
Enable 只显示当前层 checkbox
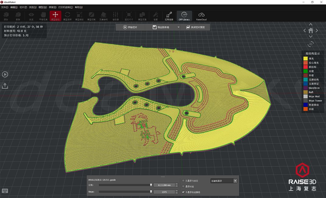pos(183,181)
